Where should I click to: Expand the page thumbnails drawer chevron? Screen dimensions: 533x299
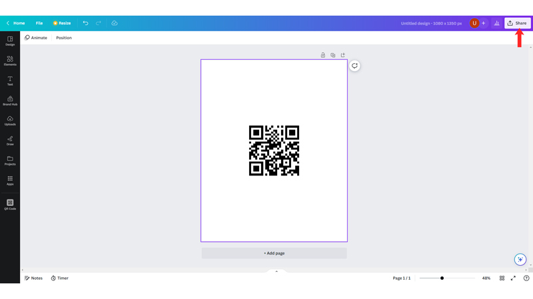click(276, 271)
